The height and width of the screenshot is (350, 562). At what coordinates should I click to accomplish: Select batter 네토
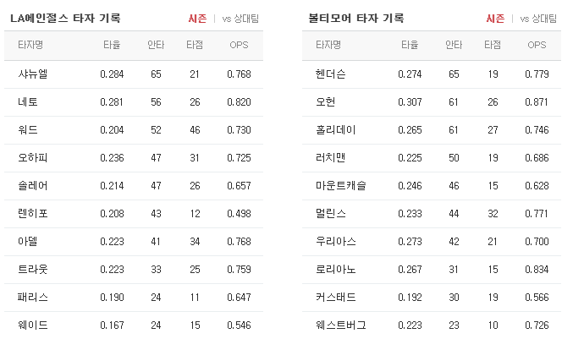coord(28,102)
